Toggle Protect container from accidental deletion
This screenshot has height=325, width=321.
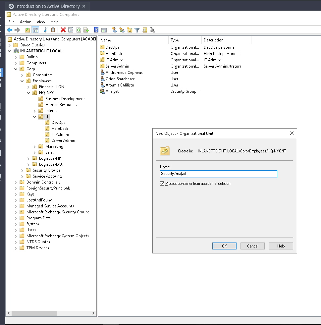coord(162,184)
